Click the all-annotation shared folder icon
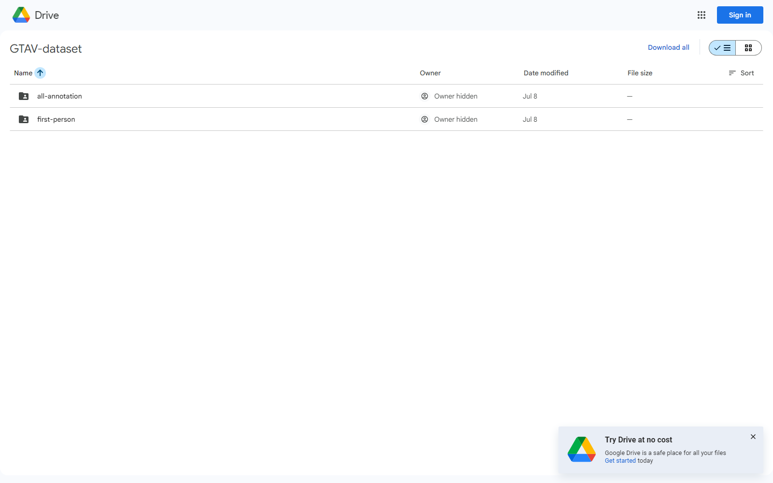Viewport: 773px width, 483px height. 24,96
